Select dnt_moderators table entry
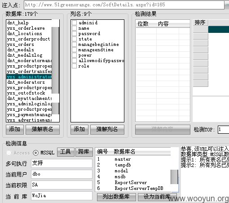This screenshot has height=203, width=229. point(29,82)
